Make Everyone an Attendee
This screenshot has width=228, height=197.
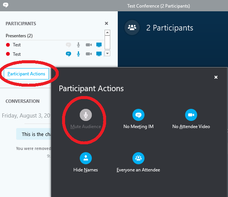[x=138, y=158]
